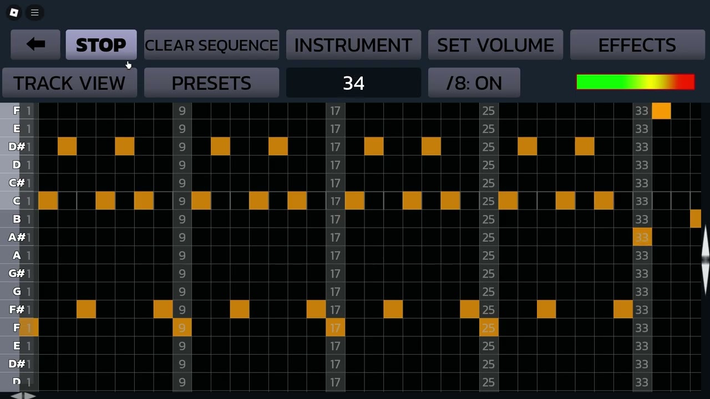Select the tempo field showing 34

click(x=353, y=83)
